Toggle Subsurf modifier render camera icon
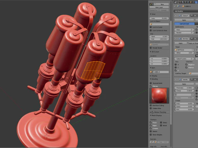This screenshot has height=148, width=198. [x=192, y=16]
